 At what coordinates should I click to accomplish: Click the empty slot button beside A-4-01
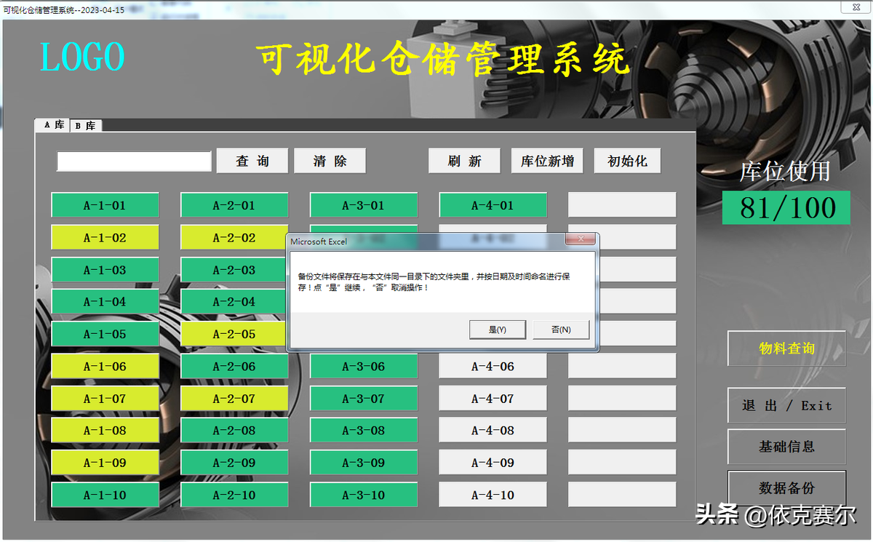pos(622,205)
